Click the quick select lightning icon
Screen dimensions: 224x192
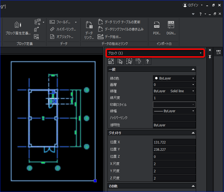tap(138, 61)
